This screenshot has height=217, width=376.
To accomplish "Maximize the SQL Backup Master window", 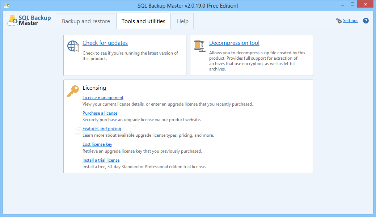I will point(352,4).
